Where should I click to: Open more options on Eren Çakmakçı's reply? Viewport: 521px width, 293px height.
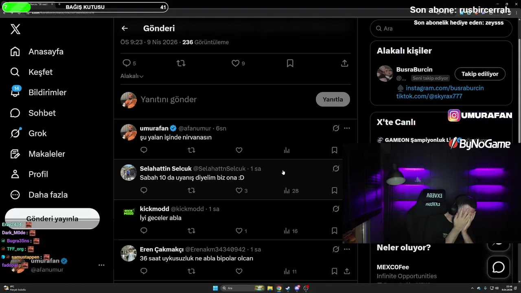(x=347, y=249)
